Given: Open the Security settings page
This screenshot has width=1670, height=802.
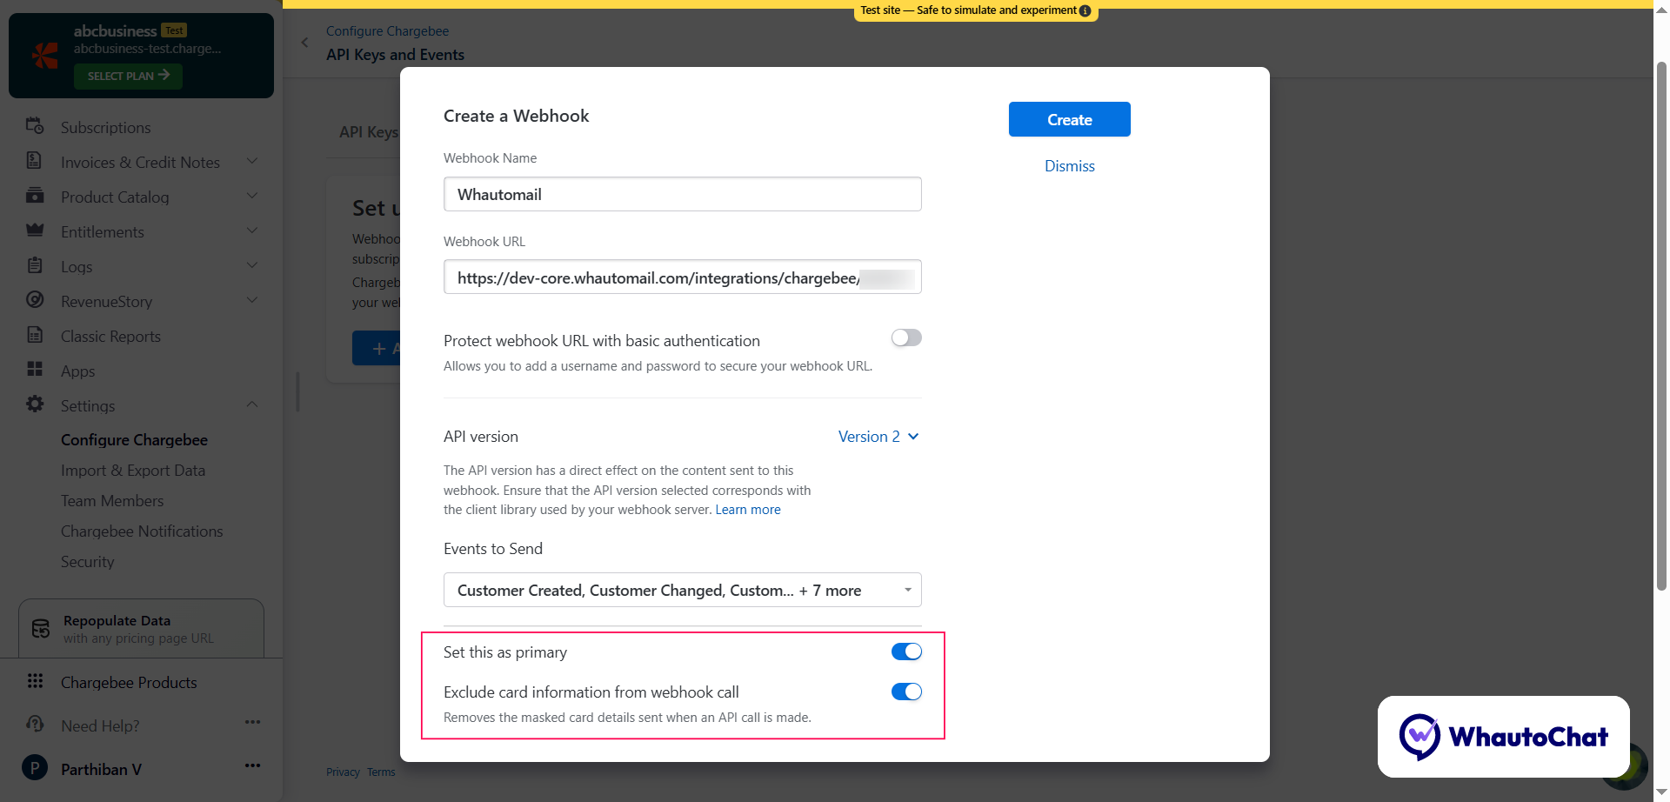Looking at the screenshot, I should (x=87, y=561).
